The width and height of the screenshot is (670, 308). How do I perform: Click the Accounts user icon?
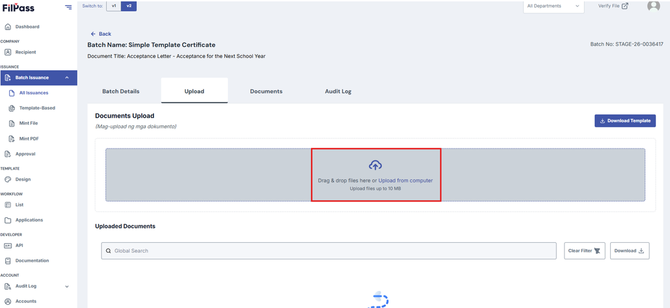pos(8,301)
